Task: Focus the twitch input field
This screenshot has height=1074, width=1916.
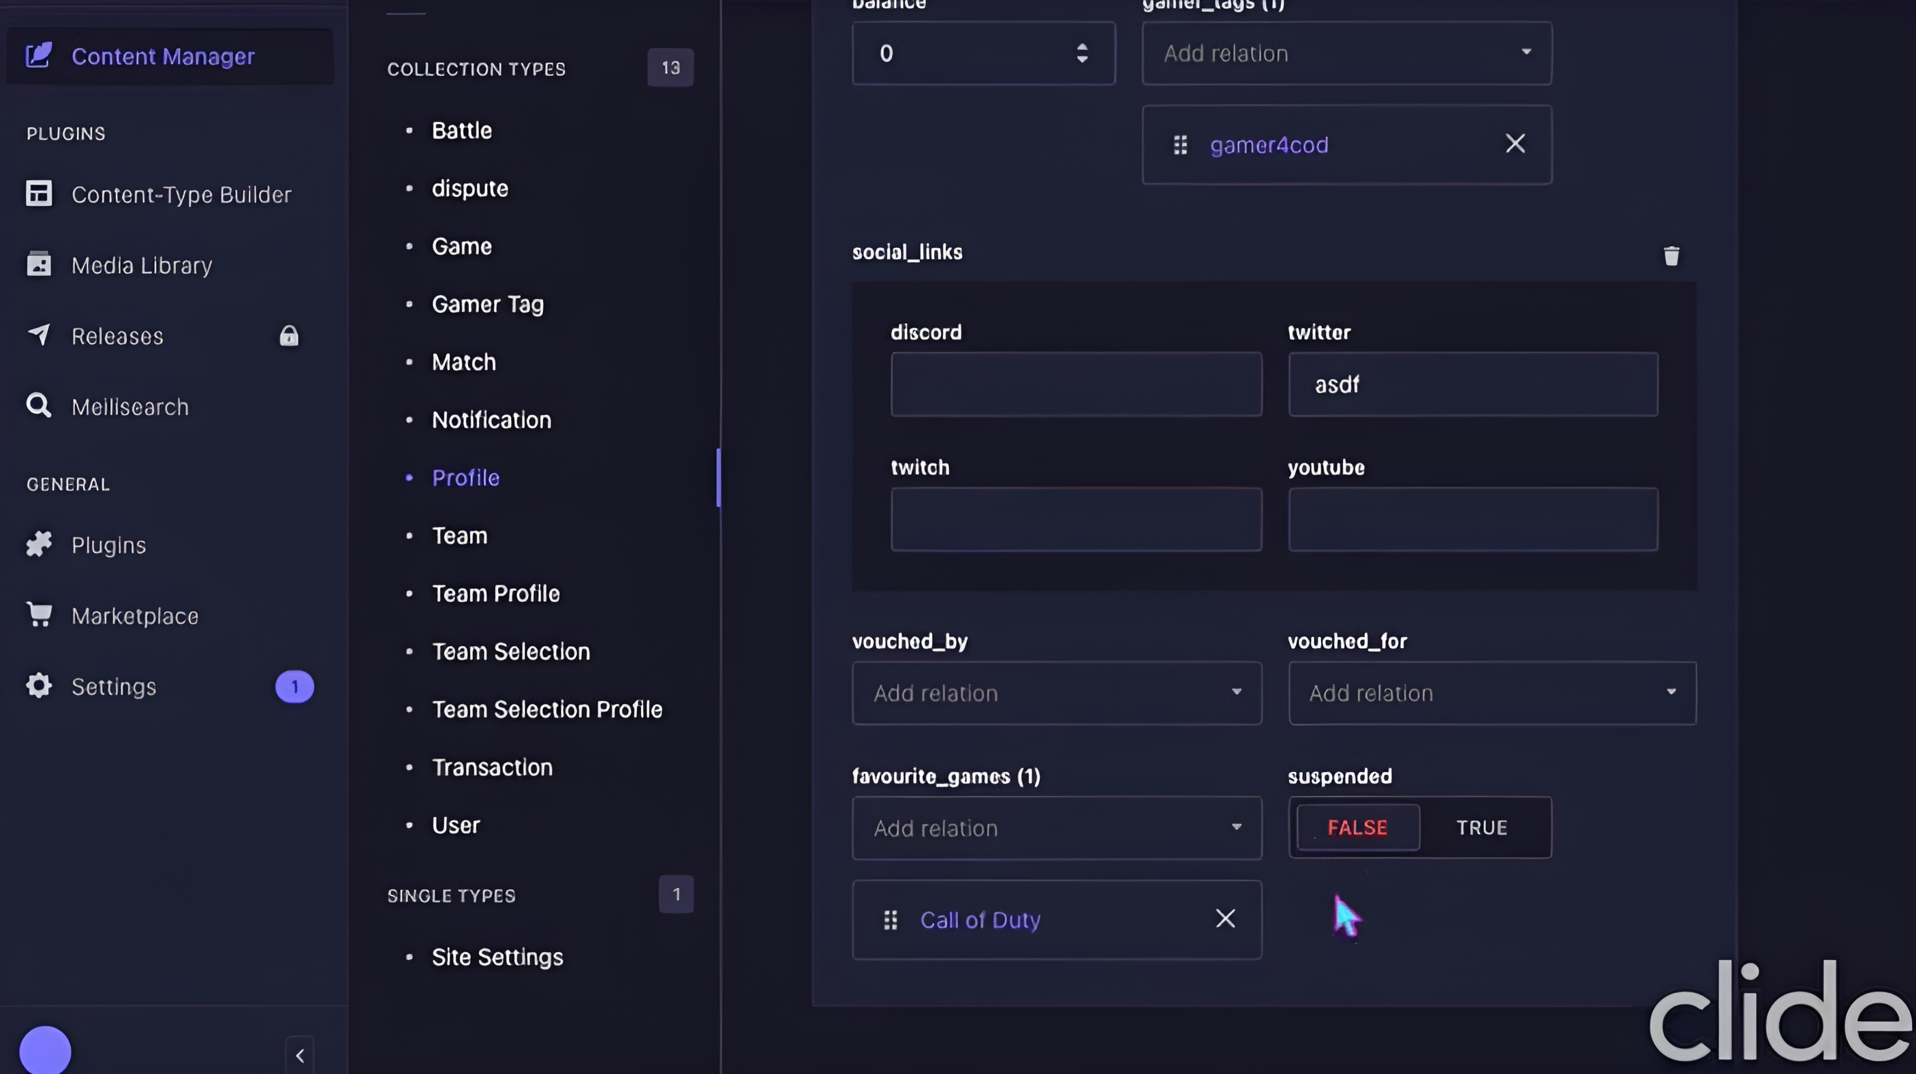Action: tap(1077, 519)
